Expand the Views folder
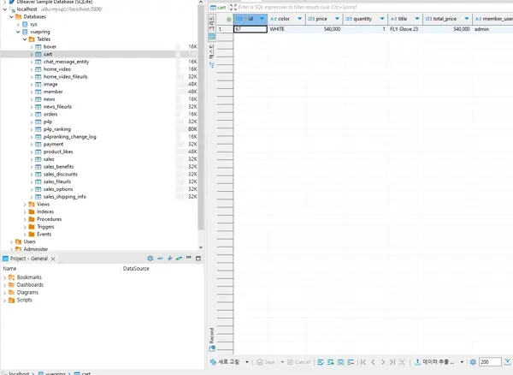The width and height of the screenshot is (513, 375). coord(25,204)
